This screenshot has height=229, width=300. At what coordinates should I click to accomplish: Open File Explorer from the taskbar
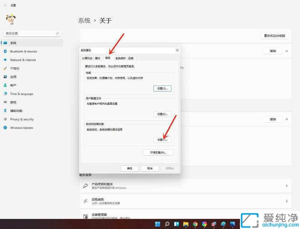click(x=186, y=224)
